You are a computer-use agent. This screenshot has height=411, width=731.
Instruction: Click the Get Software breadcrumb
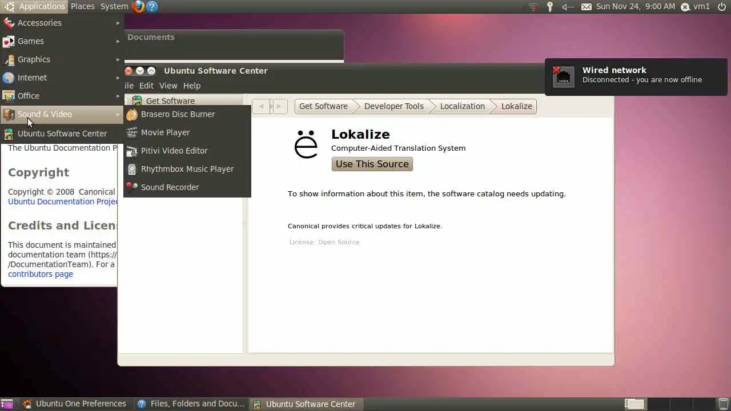324,106
